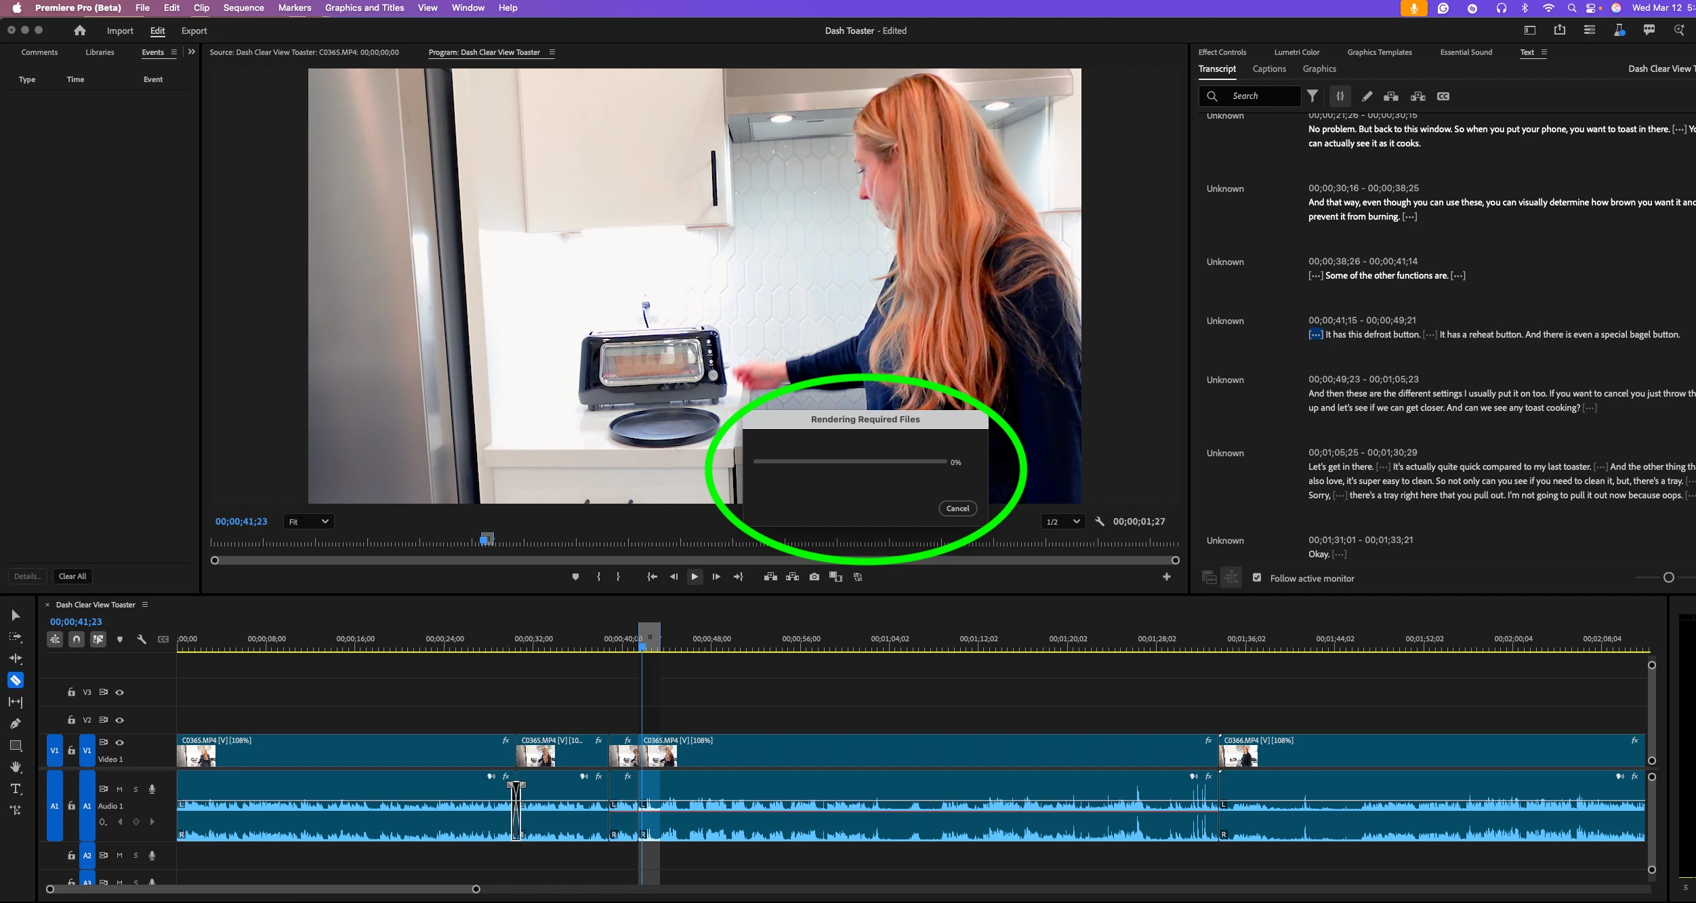Cancel the rendering dialog
The width and height of the screenshot is (1696, 903).
coord(957,508)
